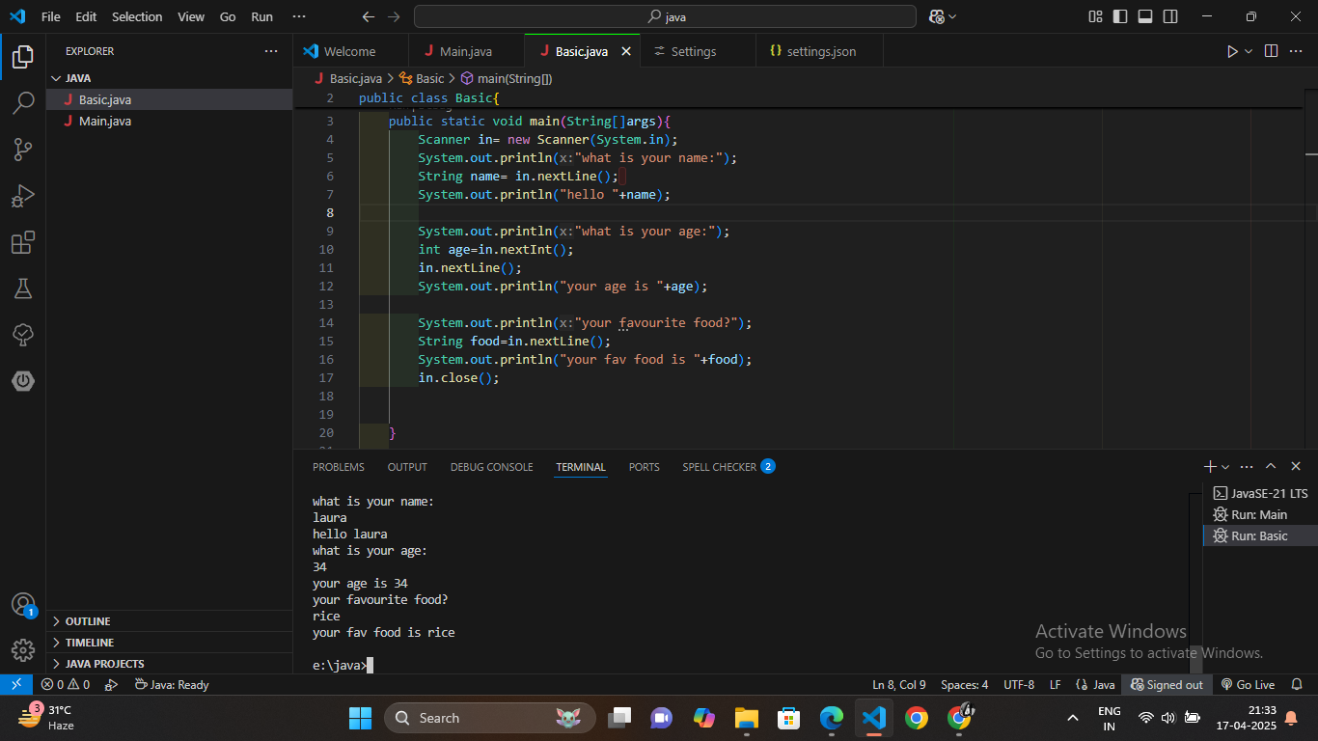Image resolution: width=1318 pixels, height=741 pixels.
Task: Open the Accounts menu icon
Action: click(23, 605)
